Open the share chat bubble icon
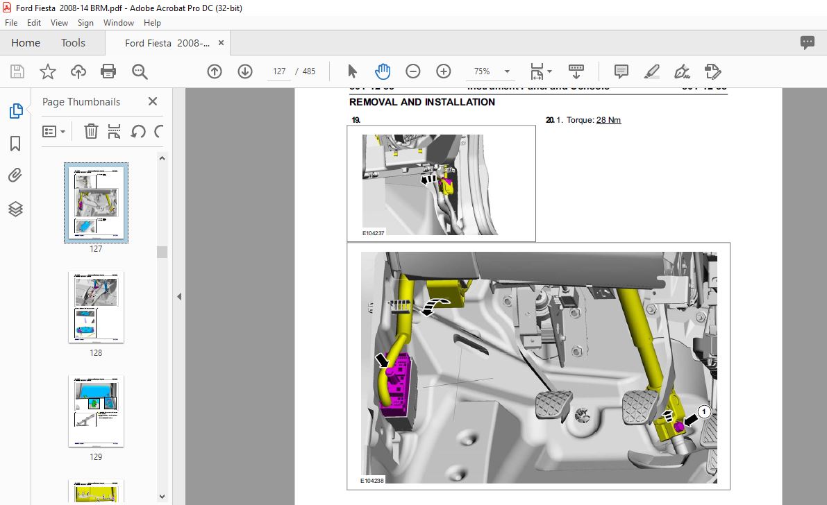This screenshot has width=827, height=505. pos(807,43)
